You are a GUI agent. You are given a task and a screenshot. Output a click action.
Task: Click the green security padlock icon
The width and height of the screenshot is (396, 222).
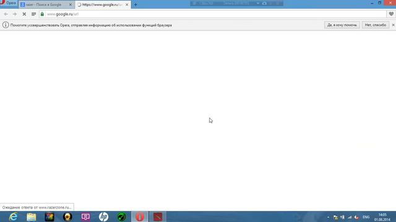[x=42, y=14]
